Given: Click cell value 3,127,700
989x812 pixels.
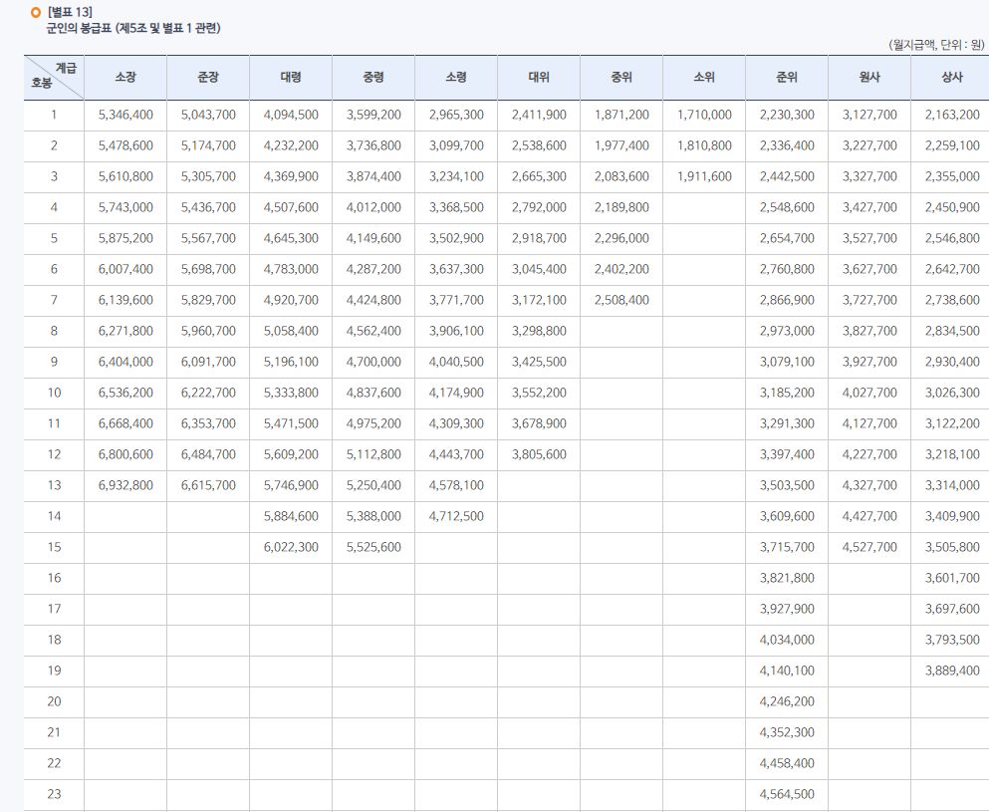Looking at the screenshot, I should [869, 115].
